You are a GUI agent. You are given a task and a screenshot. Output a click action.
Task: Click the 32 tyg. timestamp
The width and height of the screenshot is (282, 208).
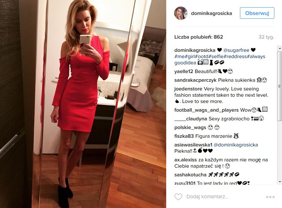[266, 37]
